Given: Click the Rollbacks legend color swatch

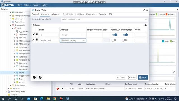Looking at the screenshot, I should point(166,14).
